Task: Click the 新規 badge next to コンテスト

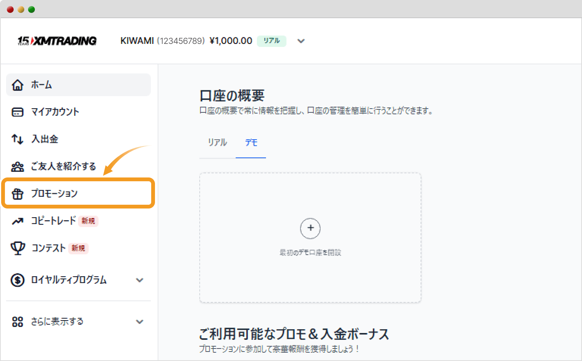Action: tap(78, 248)
